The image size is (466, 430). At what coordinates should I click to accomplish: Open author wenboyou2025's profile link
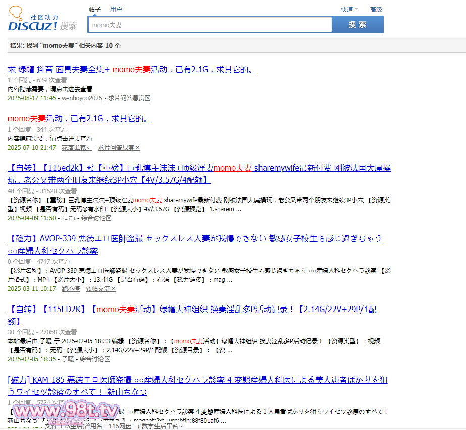(x=82, y=98)
